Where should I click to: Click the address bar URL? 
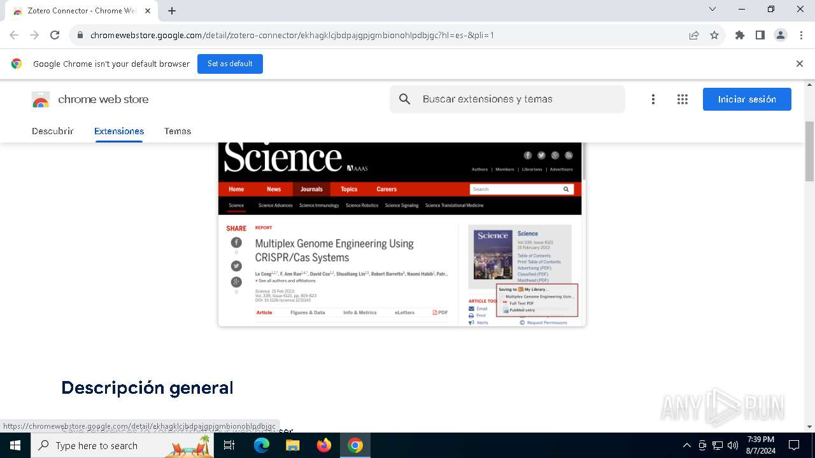[x=292, y=35]
